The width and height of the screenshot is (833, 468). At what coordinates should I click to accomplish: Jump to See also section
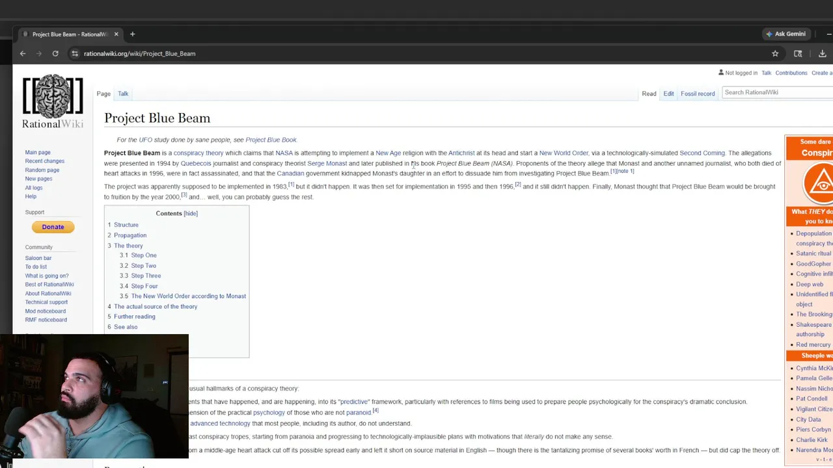point(126,327)
